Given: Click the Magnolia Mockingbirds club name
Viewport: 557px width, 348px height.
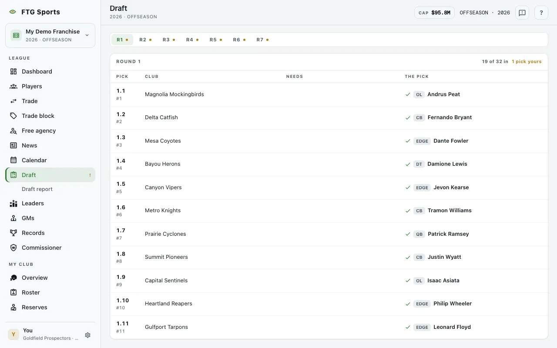Looking at the screenshot, I should (x=174, y=94).
